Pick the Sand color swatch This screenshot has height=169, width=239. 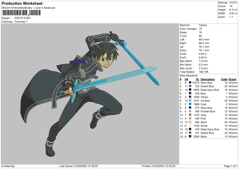[190, 122]
